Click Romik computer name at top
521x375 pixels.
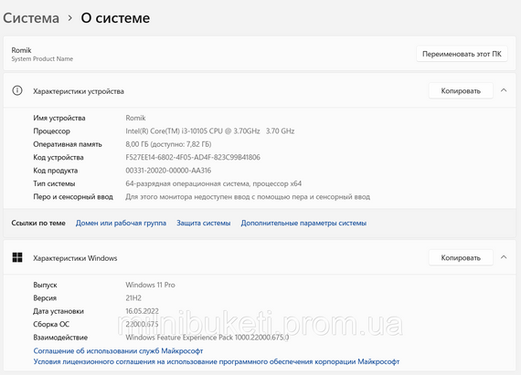pyautogui.click(x=21, y=50)
